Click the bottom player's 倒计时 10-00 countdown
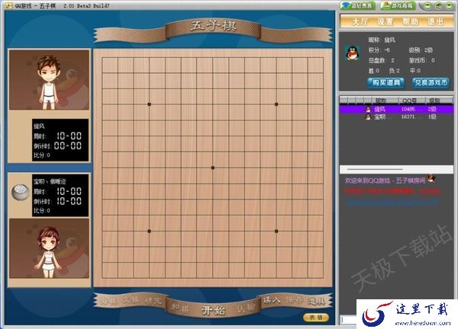 pos(69,201)
